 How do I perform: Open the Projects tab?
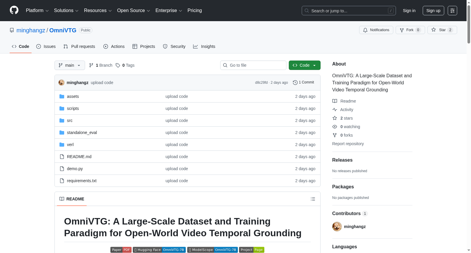pyautogui.click(x=144, y=46)
